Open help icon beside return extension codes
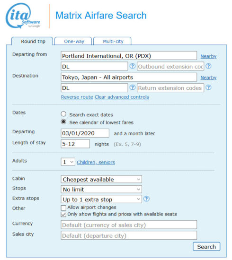 208,87
